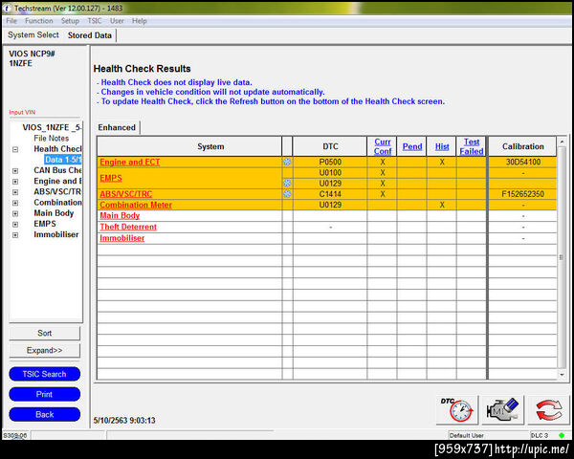Click the Back button

pos(44,414)
